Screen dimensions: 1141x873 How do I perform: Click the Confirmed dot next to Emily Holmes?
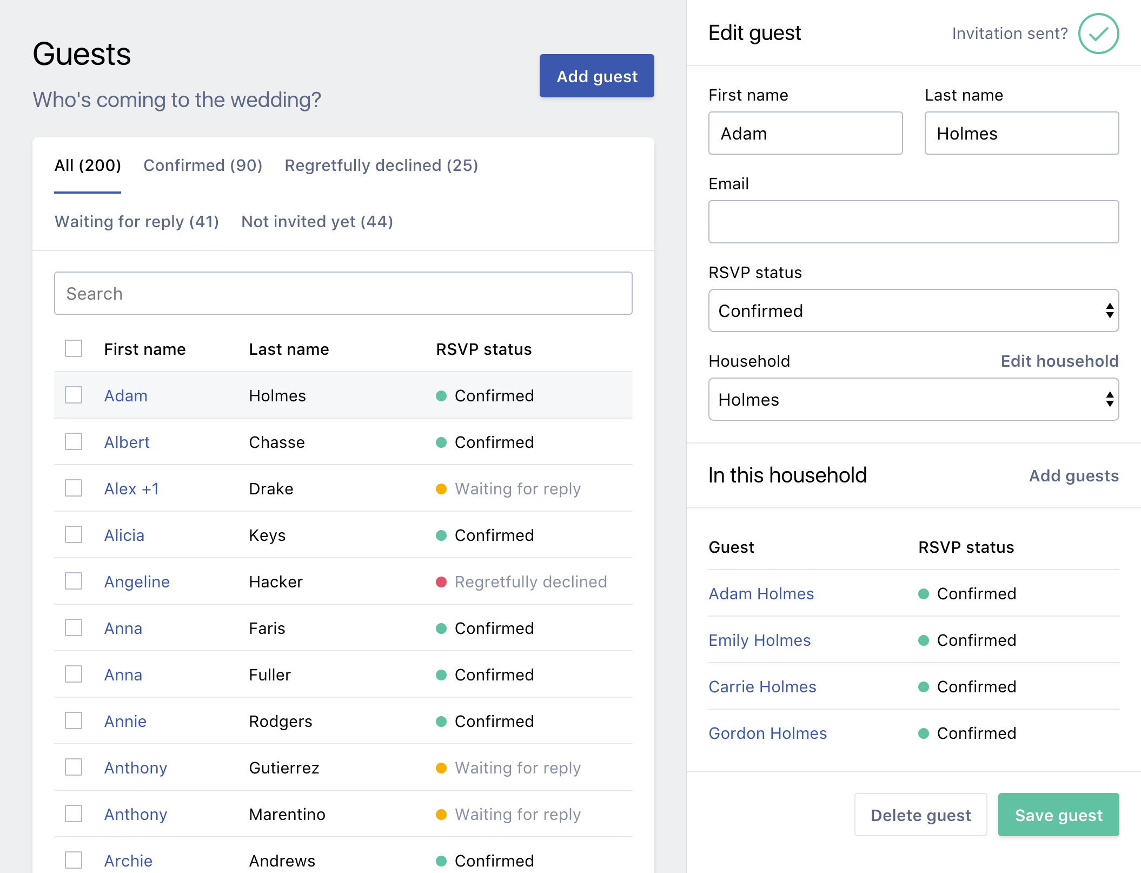pyautogui.click(x=924, y=640)
